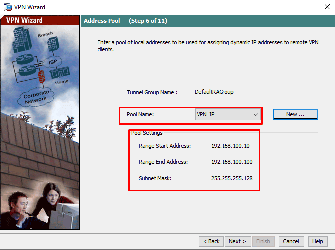
Task: Click the VPN Wizard title bar icon
Action: coord(8,7)
